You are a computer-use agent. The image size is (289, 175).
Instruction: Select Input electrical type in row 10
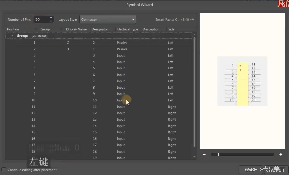121,100
